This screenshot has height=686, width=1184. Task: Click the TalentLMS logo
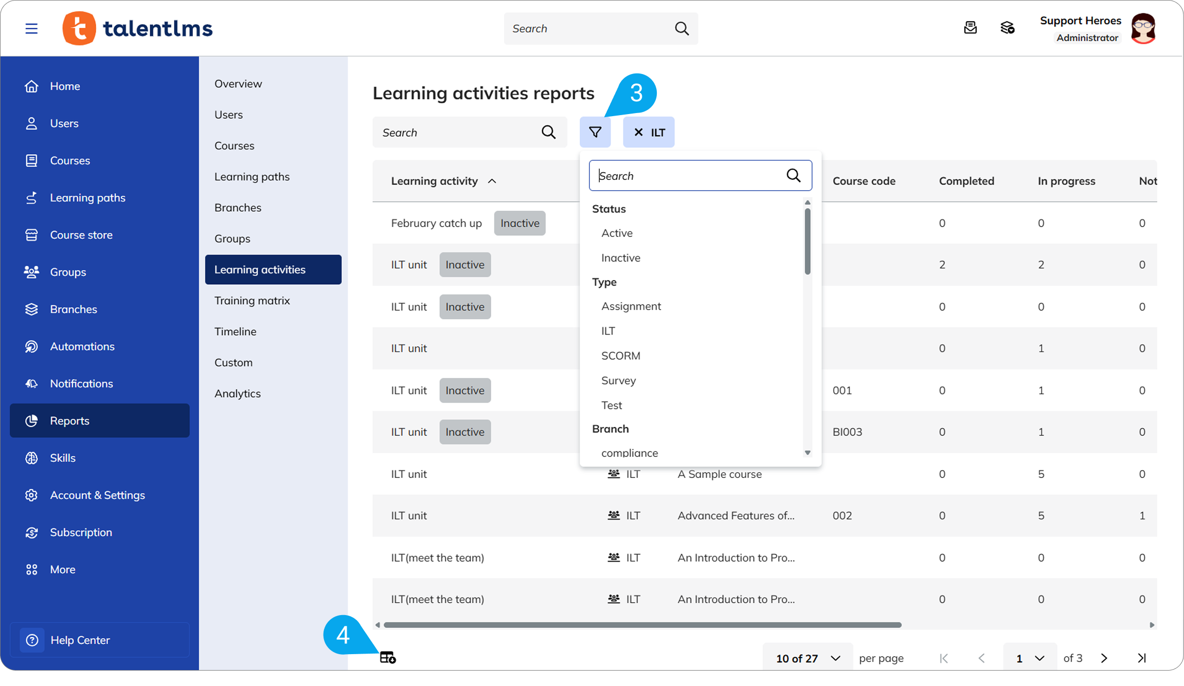pyautogui.click(x=137, y=28)
